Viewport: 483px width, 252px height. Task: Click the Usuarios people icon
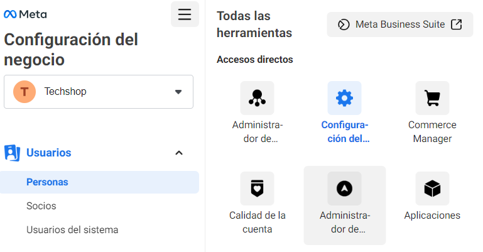pyautogui.click(x=12, y=153)
